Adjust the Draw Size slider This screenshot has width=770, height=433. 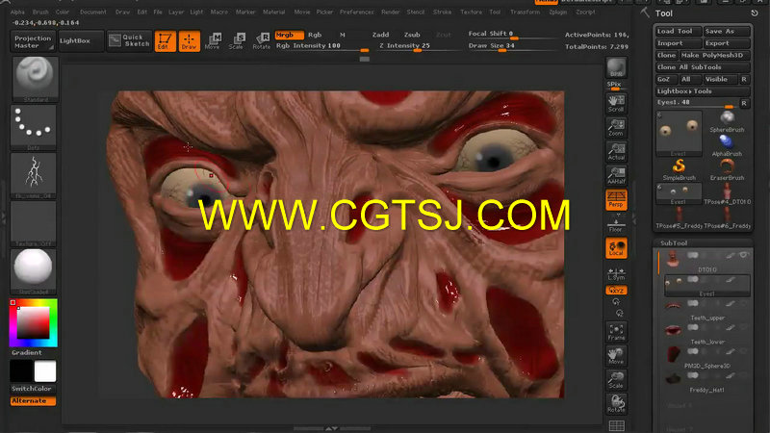click(x=512, y=46)
